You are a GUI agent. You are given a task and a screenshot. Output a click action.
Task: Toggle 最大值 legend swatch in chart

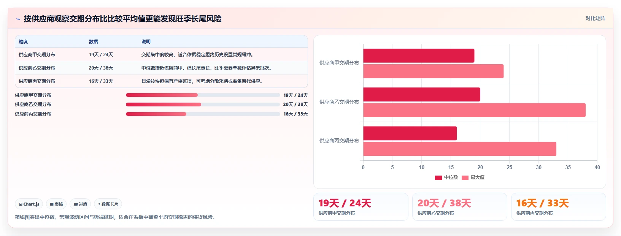(x=465, y=177)
